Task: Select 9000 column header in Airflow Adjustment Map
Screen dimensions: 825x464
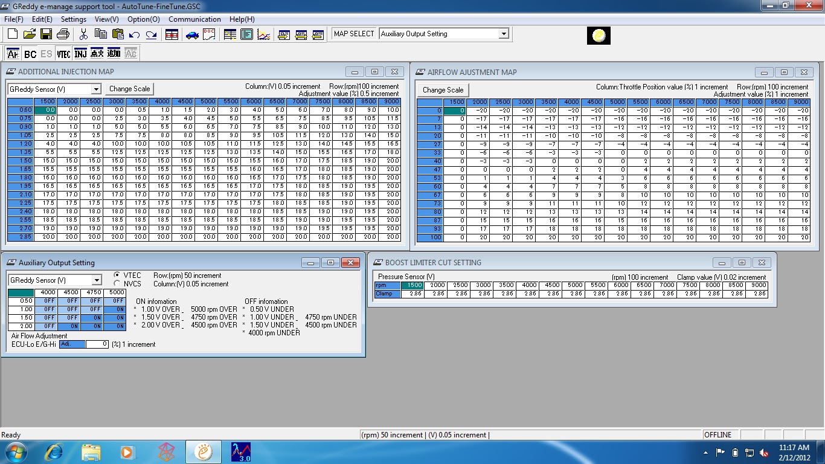Action: 798,102
